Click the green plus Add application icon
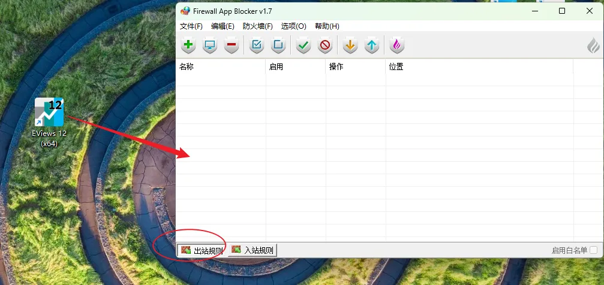This screenshot has width=604, height=285. tap(188, 46)
